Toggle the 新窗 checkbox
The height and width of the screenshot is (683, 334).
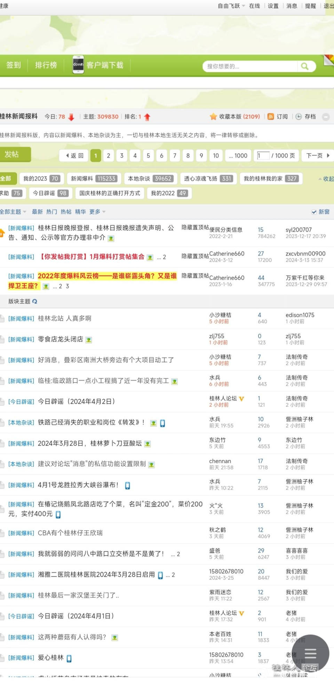point(314,212)
